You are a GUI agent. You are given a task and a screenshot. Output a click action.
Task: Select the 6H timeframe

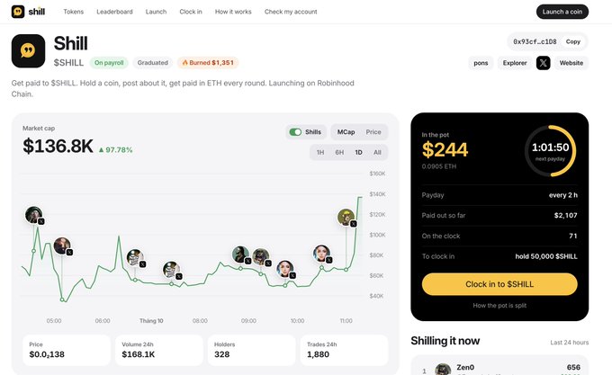click(x=339, y=152)
